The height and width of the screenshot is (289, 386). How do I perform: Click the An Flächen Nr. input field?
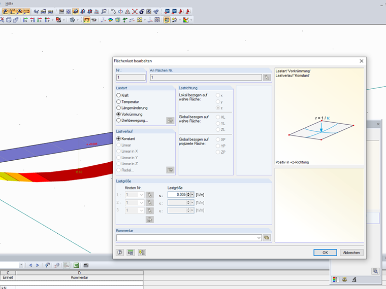[206, 77]
